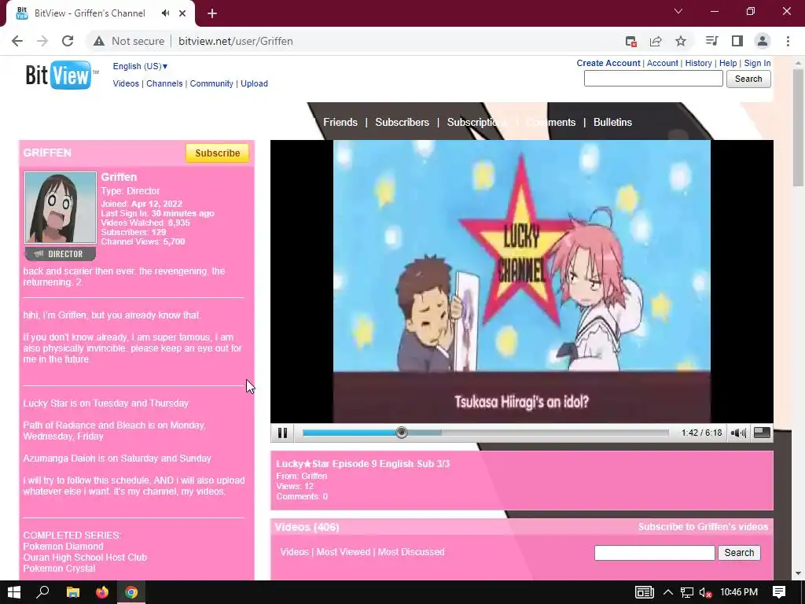Viewport: 805px width, 604px height.
Task: Select the Videos filter in list
Action: tap(294, 551)
